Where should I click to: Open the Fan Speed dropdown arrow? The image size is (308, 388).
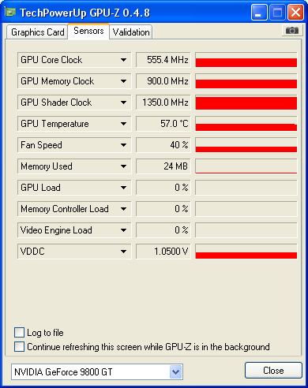click(x=123, y=145)
